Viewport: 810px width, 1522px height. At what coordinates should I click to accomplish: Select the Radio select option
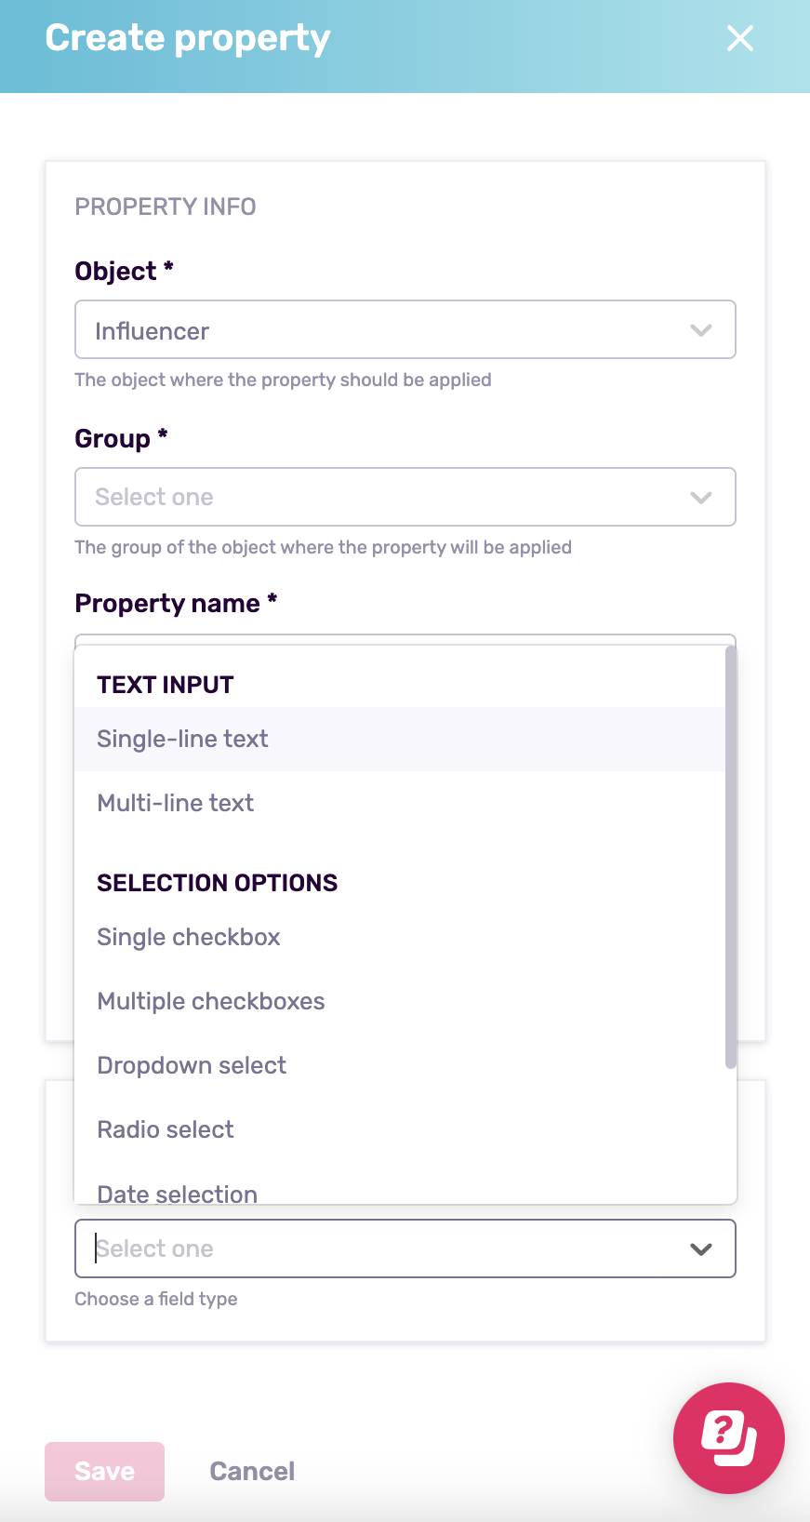click(x=166, y=1128)
